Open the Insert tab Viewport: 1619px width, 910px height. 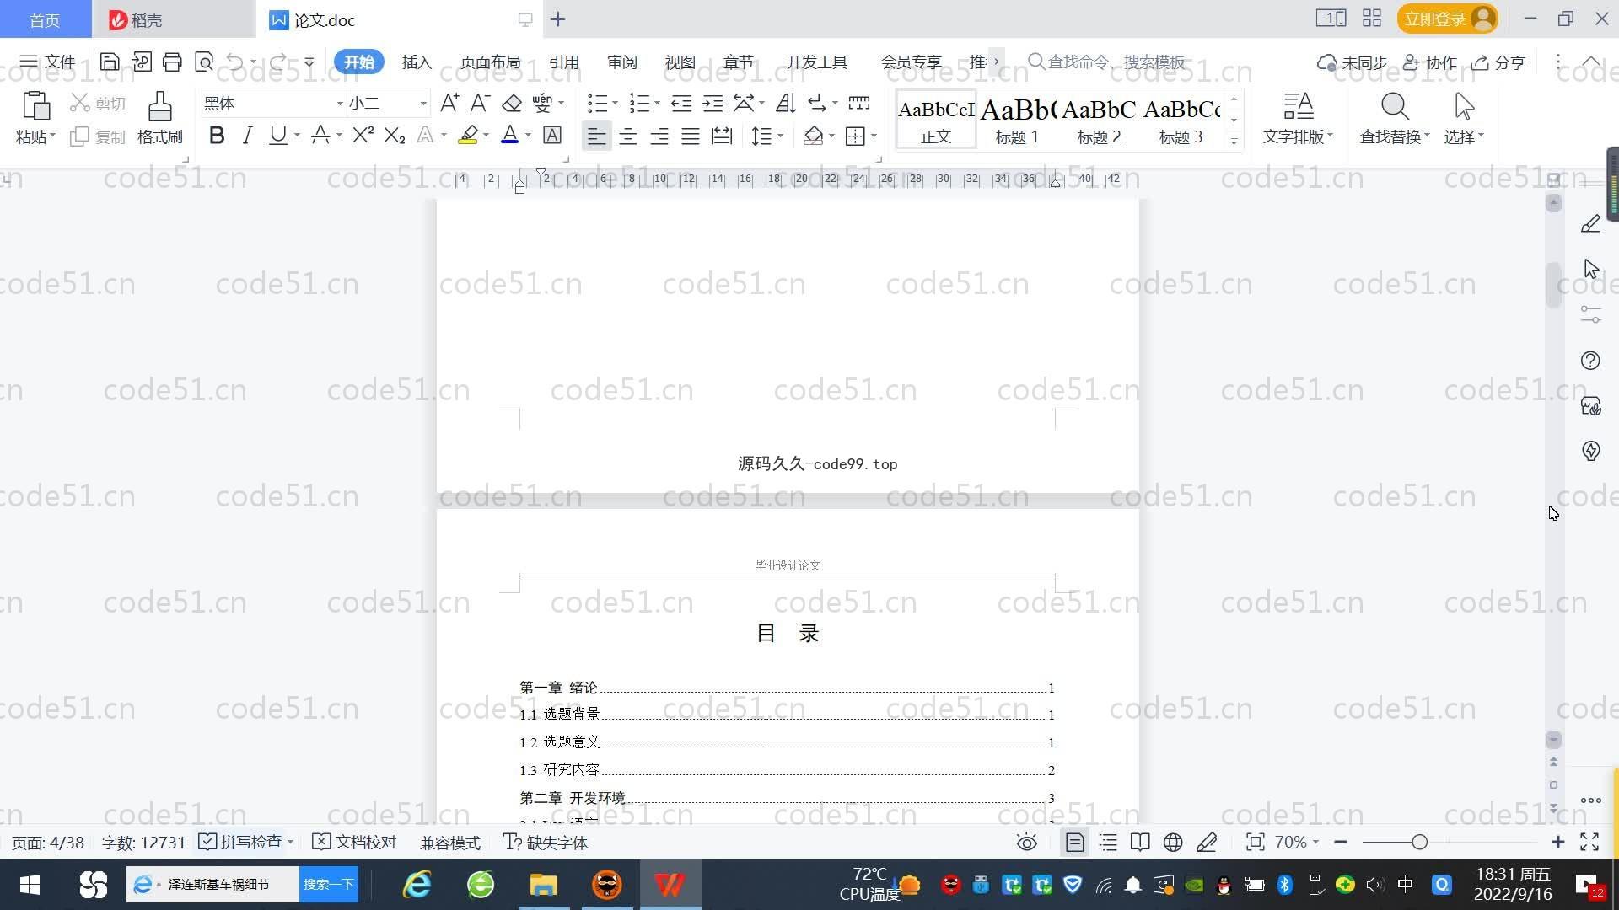pos(417,62)
